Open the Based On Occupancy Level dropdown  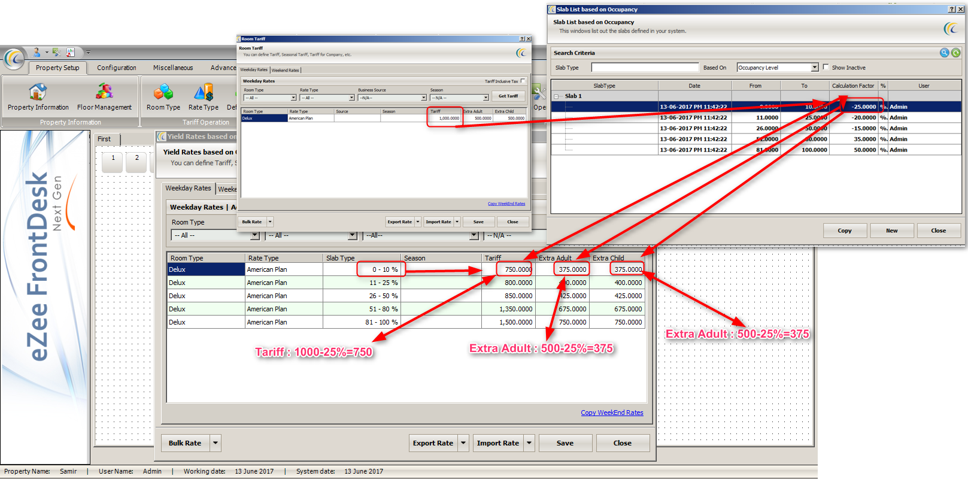coord(815,68)
